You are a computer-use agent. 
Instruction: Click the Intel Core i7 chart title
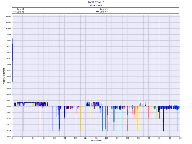point(96,2)
